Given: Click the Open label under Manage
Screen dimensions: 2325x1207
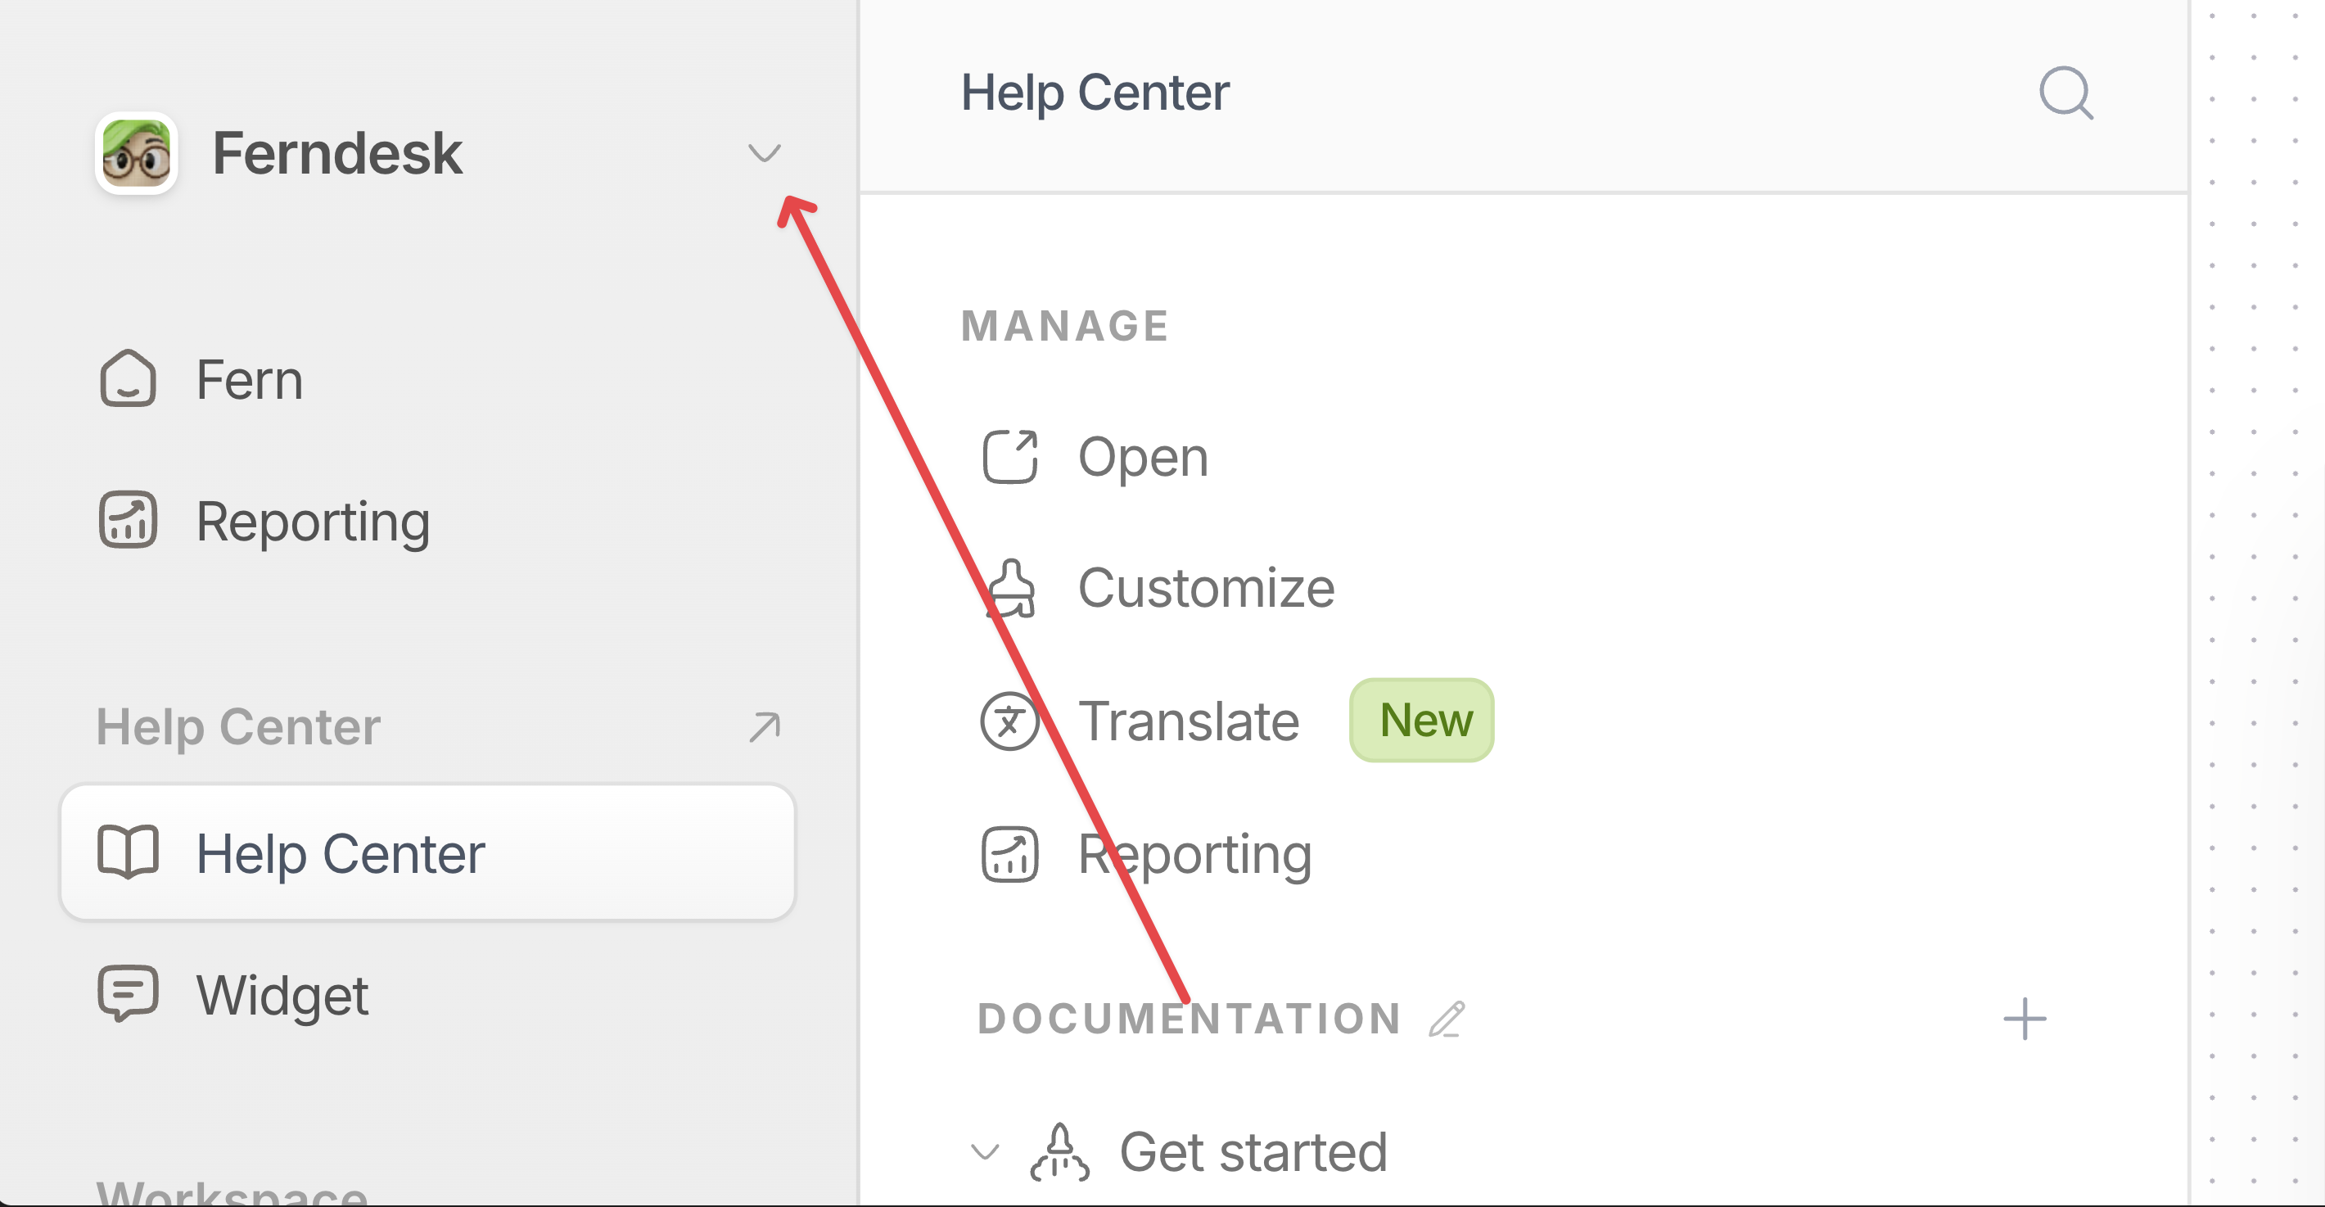Looking at the screenshot, I should (x=1143, y=457).
